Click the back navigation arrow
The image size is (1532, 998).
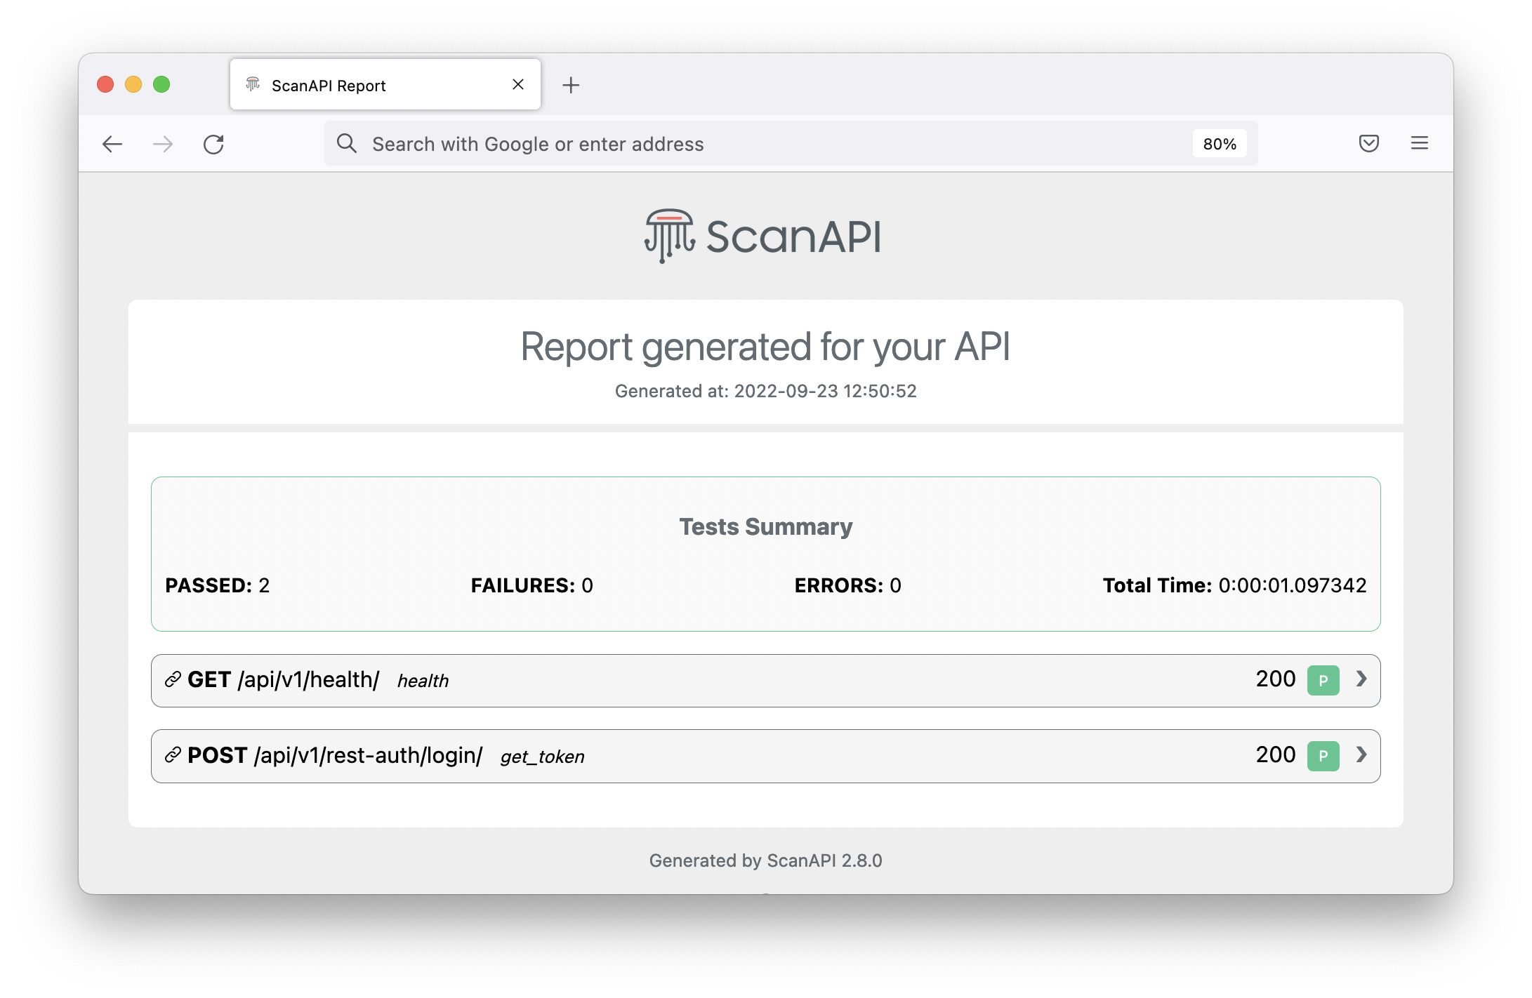click(x=112, y=144)
